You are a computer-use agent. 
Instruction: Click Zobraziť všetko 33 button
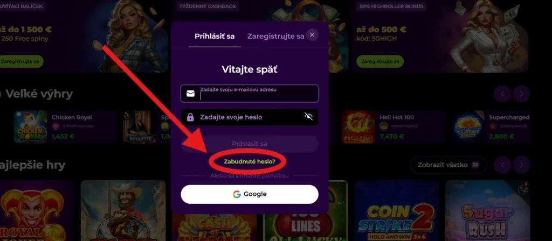coord(448,165)
